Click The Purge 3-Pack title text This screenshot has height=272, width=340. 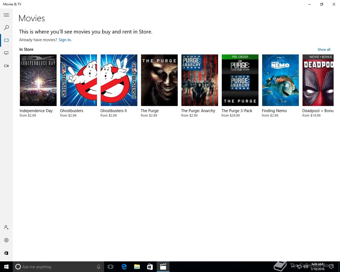point(237,111)
